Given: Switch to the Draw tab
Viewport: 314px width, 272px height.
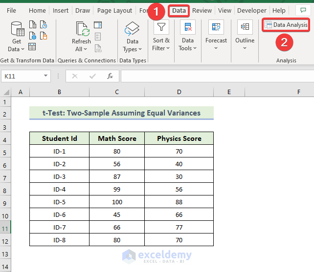Looking at the screenshot, I should click(83, 11).
